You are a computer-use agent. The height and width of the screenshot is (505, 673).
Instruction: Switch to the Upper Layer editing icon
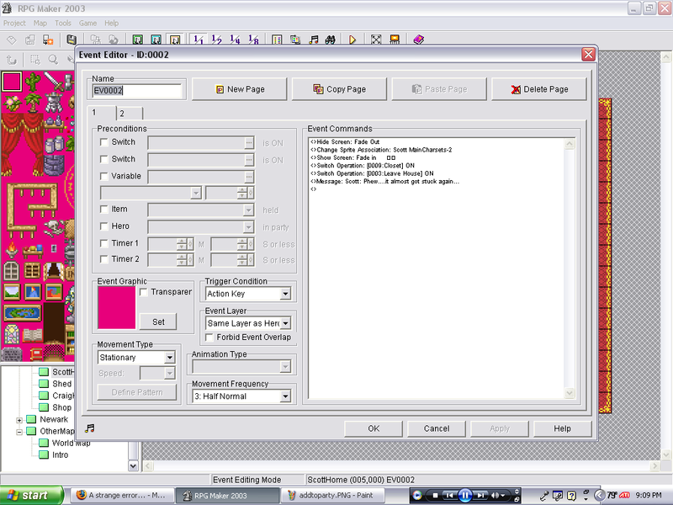tap(156, 40)
